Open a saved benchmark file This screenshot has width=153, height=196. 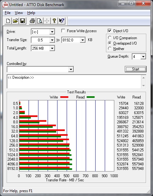tap(15, 21)
